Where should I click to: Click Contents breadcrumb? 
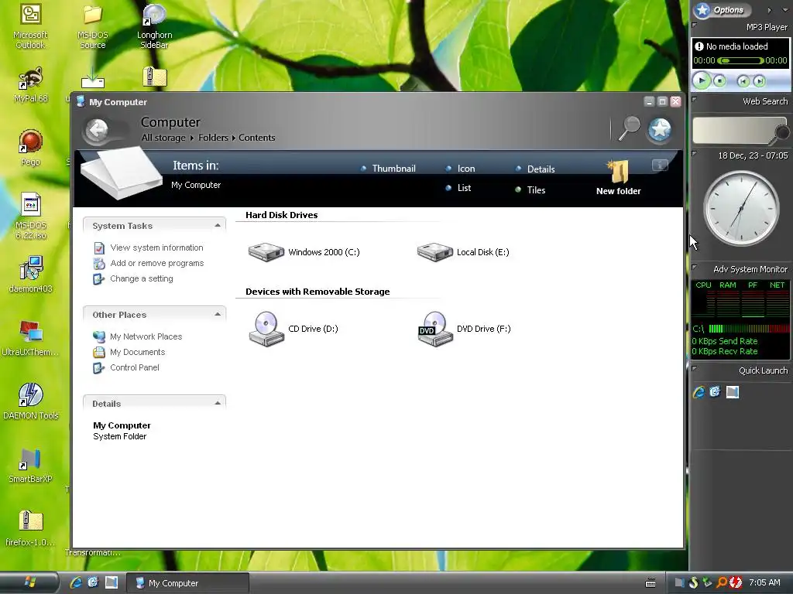tap(257, 138)
